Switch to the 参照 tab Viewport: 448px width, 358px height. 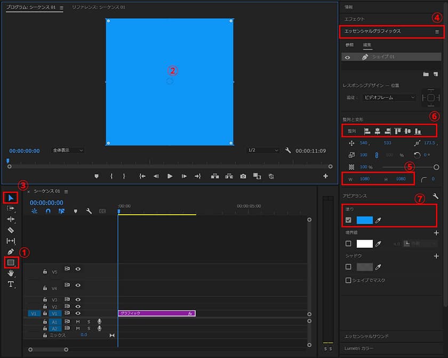click(x=349, y=45)
